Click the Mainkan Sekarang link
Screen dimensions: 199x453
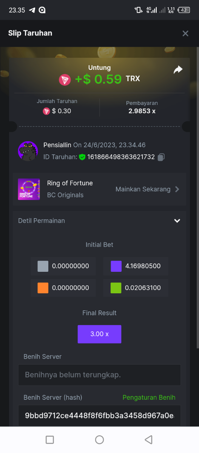[143, 189]
